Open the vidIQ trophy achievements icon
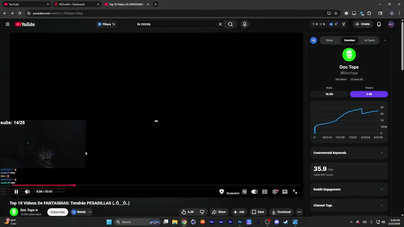This screenshot has height=227, width=404. pos(344,24)
